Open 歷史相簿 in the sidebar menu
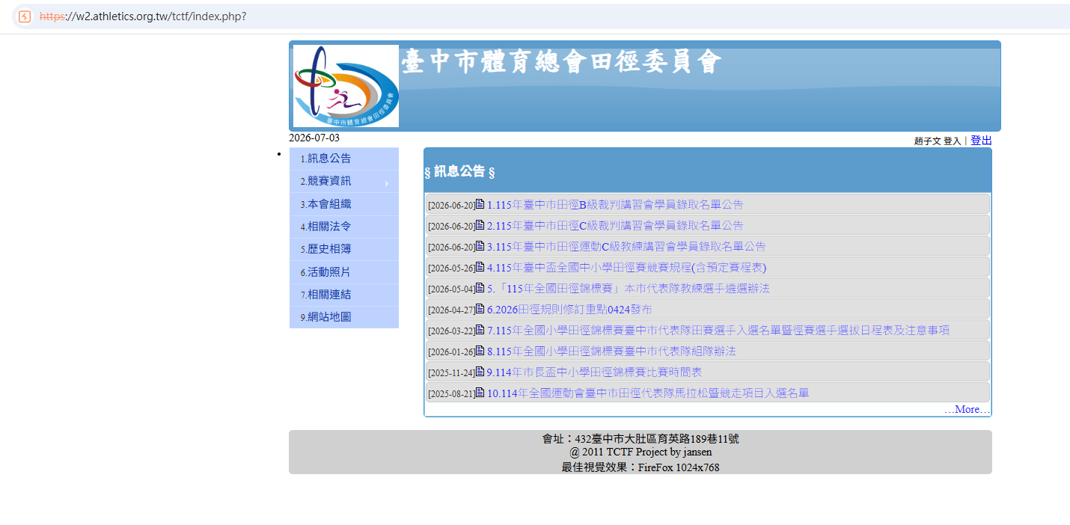 [x=344, y=249]
